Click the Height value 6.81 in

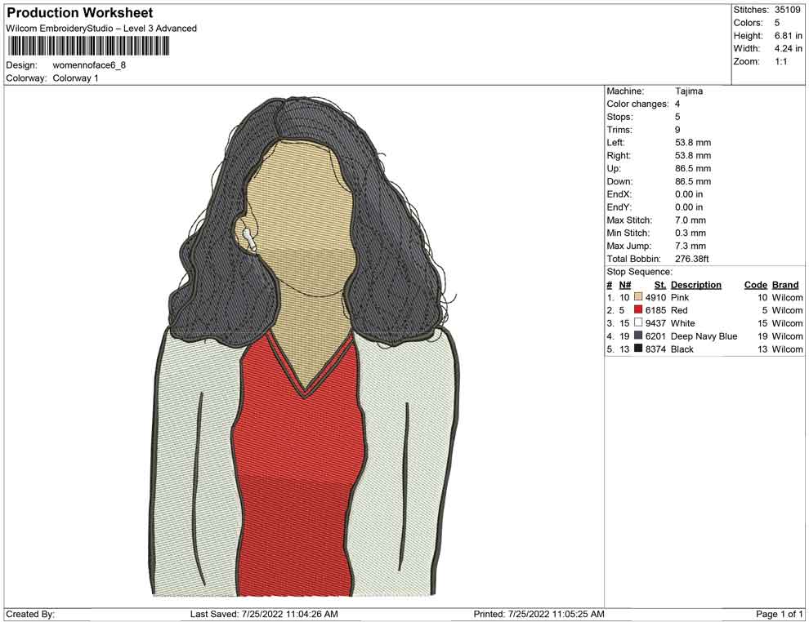788,36
